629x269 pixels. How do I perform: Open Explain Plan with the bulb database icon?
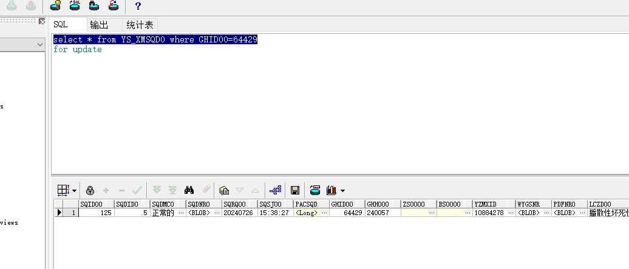pyautogui.click(x=55, y=5)
